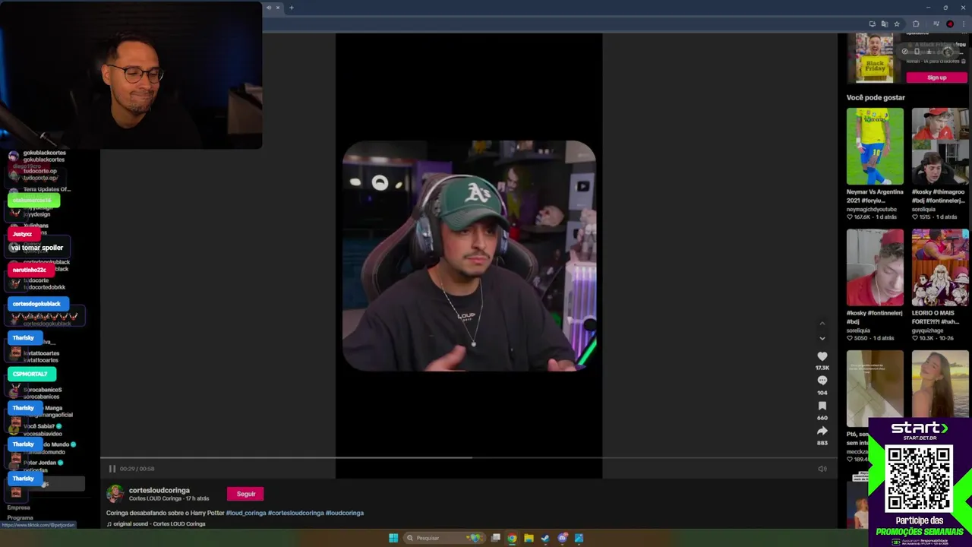This screenshot has height=547, width=972.
Task: Click the narutinho22c chat username
Action: click(30, 270)
